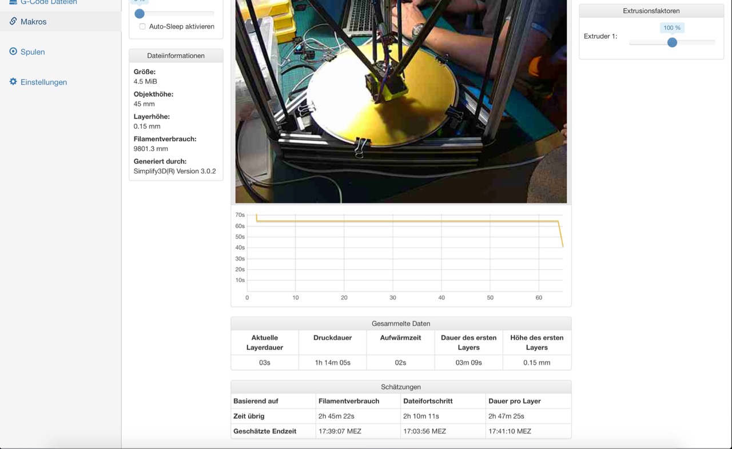Click the Extruder 1 slider handle
The height and width of the screenshot is (449, 732).
coord(673,42)
